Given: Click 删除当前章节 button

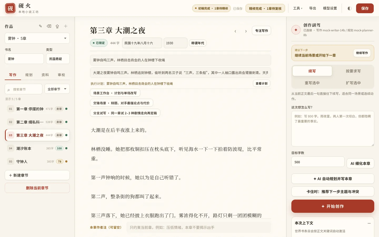Looking at the screenshot, I should point(37,188).
